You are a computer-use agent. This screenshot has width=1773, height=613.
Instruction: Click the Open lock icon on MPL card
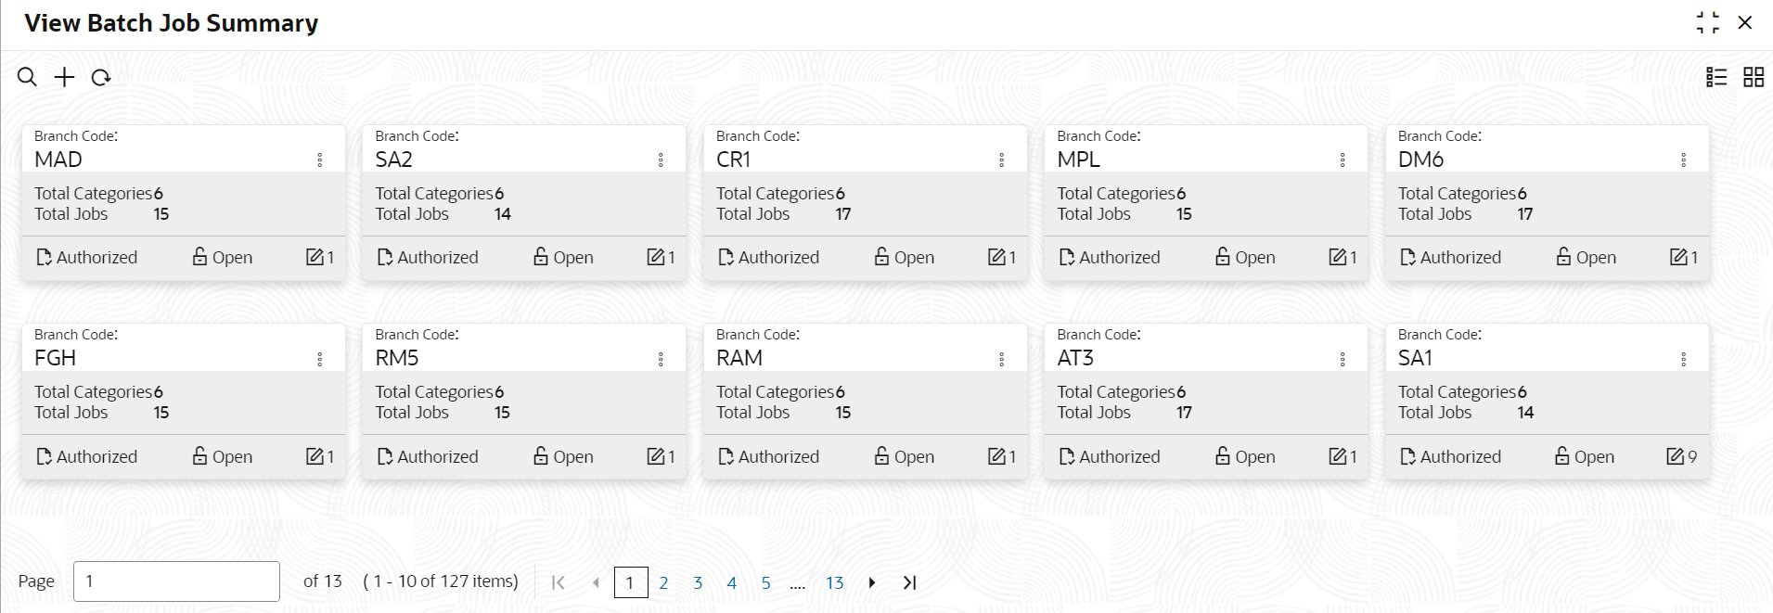1223,256
